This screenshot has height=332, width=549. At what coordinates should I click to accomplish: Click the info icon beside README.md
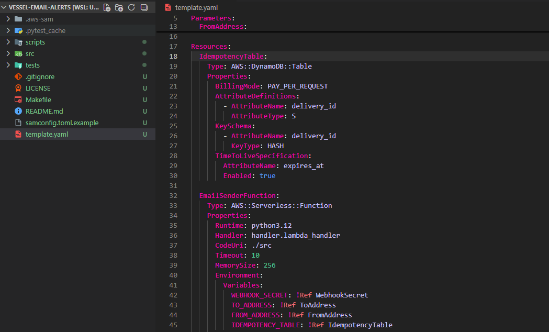tap(18, 111)
